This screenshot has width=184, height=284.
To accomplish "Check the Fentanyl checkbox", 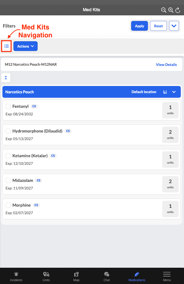I will click(x=8, y=106).
